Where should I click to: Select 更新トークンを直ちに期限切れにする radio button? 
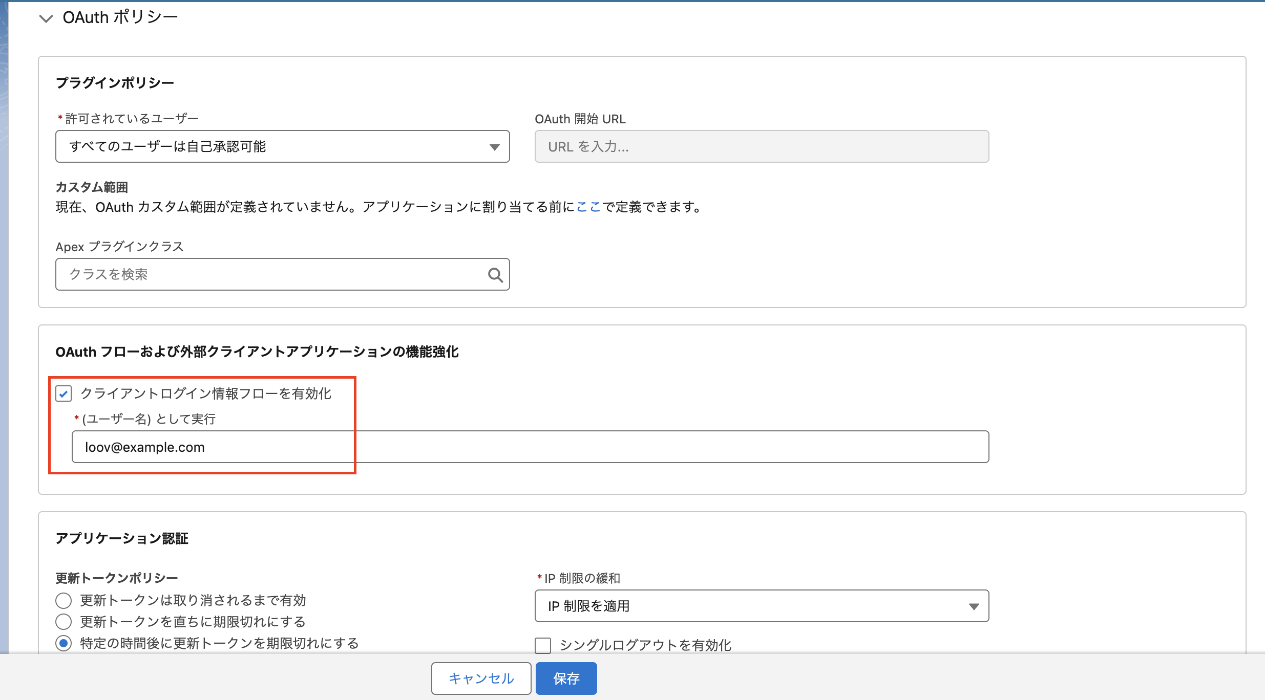[64, 622]
